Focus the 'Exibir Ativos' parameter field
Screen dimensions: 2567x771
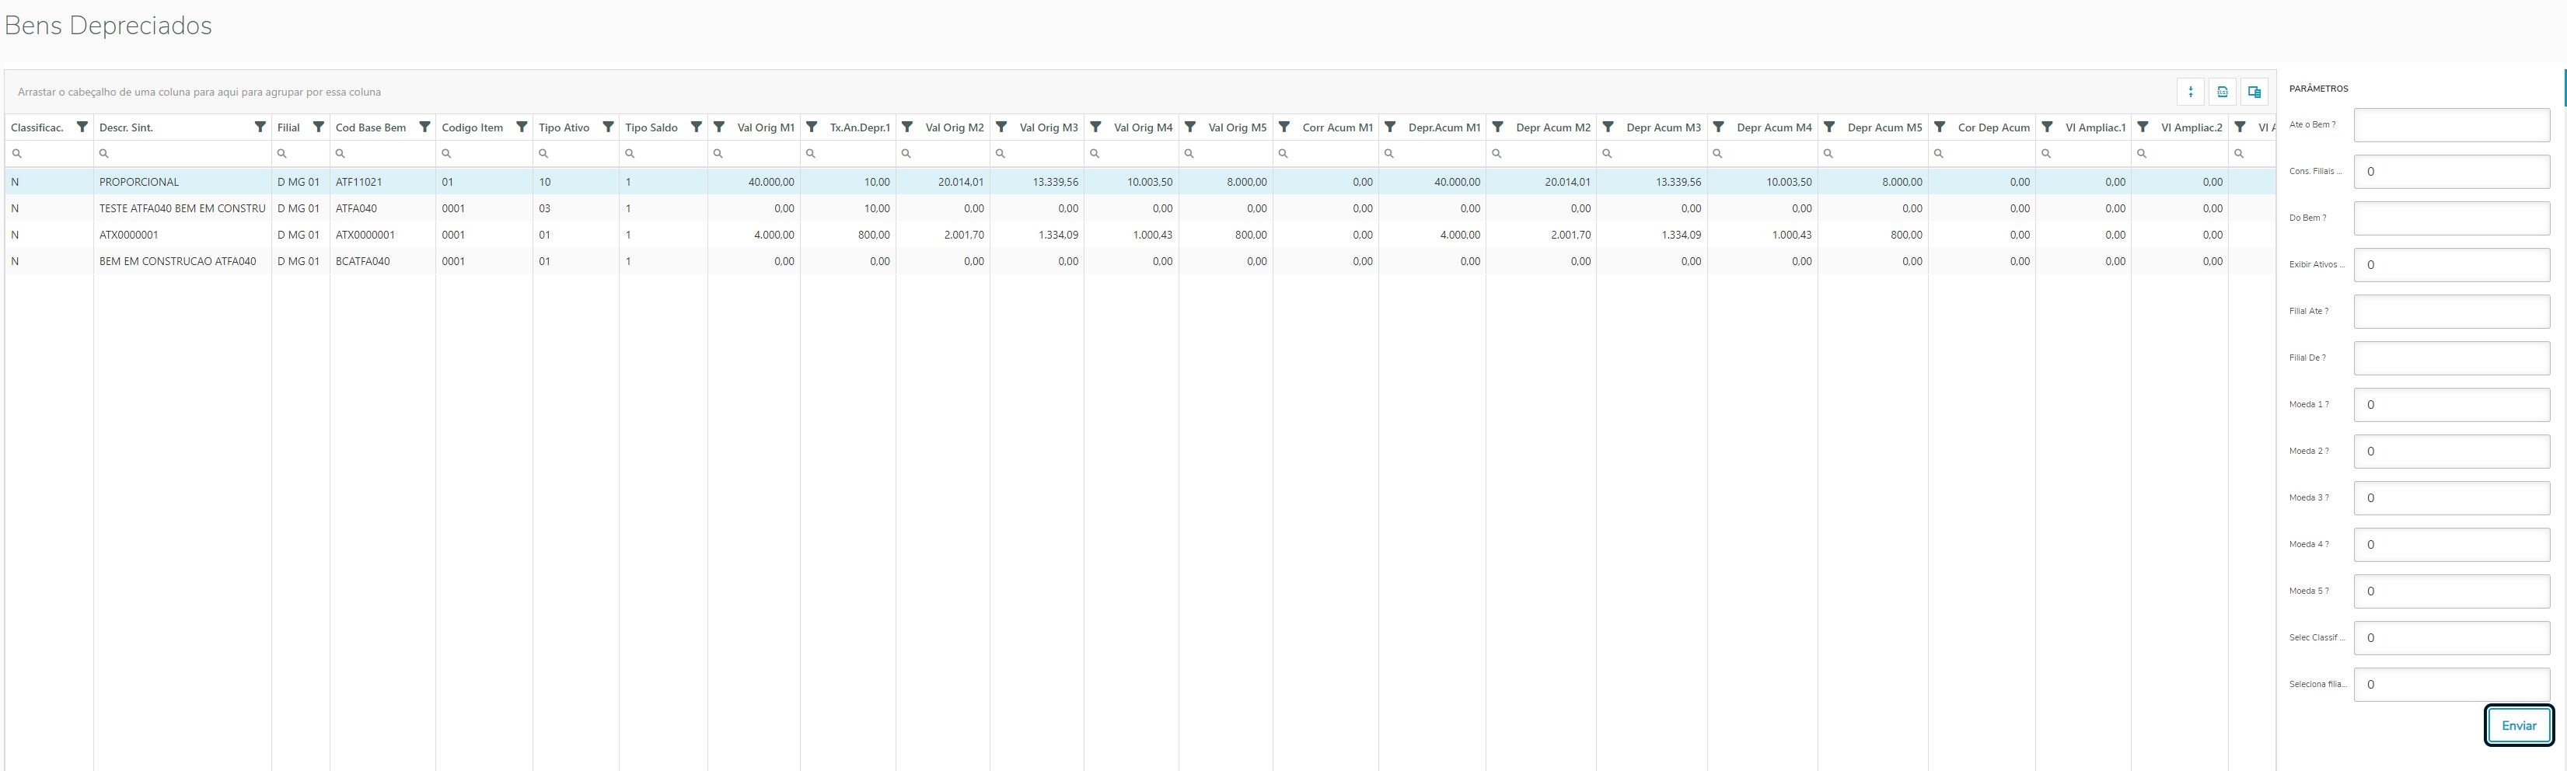coord(2451,265)
